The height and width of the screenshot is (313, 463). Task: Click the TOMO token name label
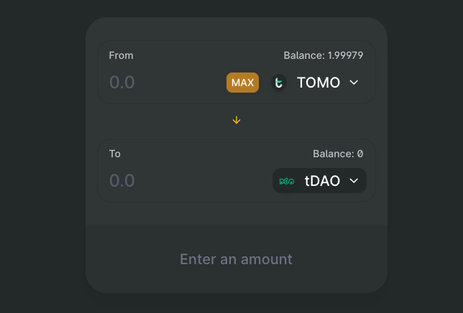click(318, 83)
